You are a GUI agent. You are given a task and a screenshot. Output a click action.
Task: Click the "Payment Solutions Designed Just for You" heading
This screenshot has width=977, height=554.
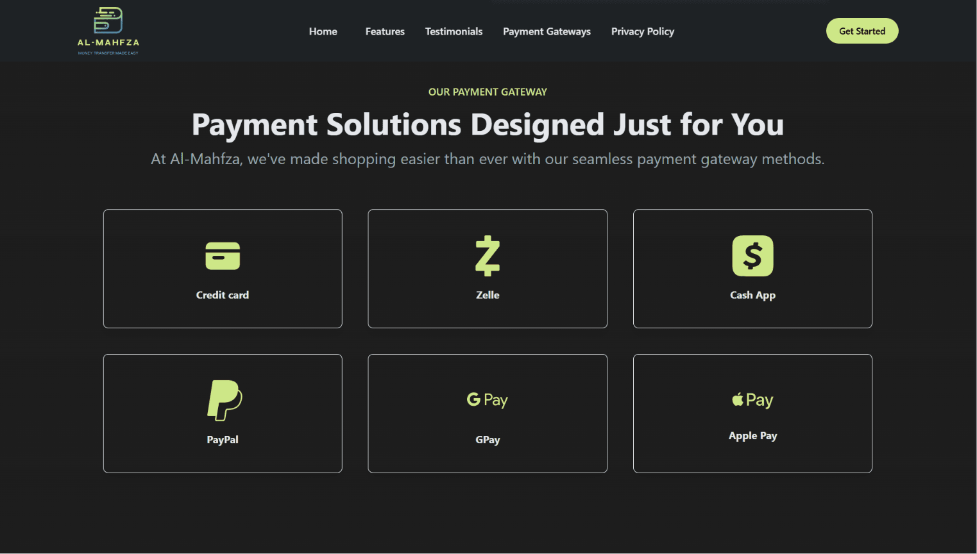(x=488, y=124)
